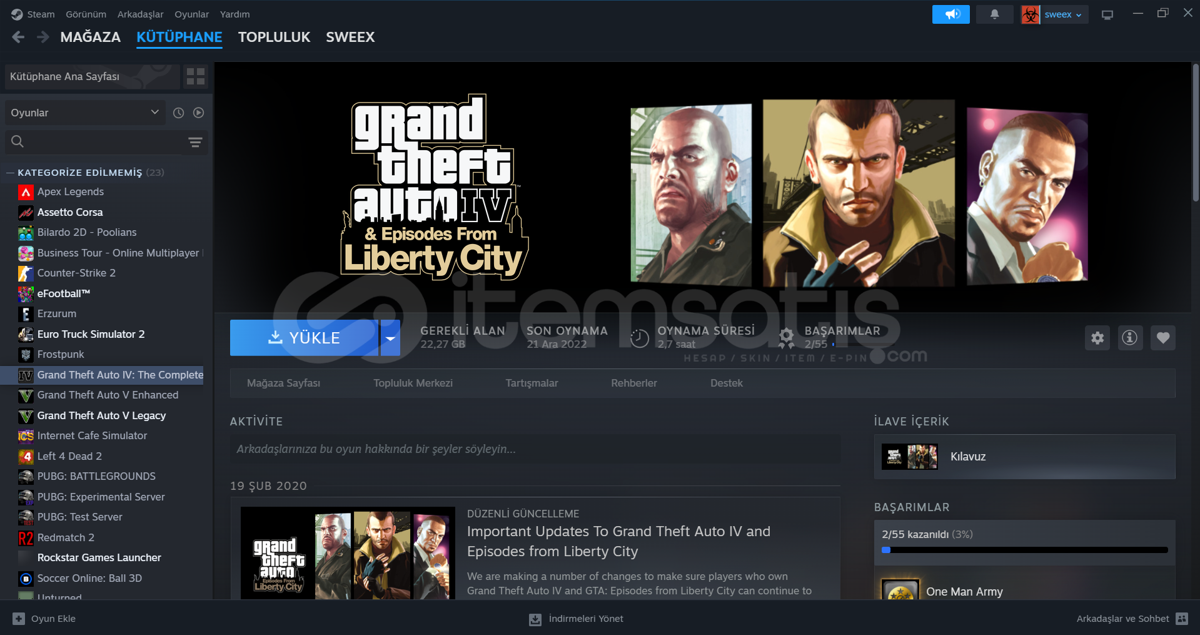The height and width of the screenshot is (635, 1200).
Task: Install the game with YÜKLE button
Action: (305, 338)
